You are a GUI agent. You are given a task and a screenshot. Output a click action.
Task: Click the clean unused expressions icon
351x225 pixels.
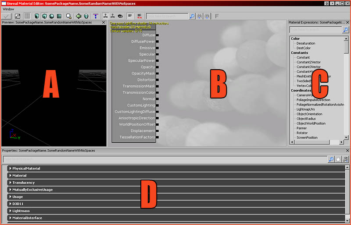pyautogui.click(x=96, y=16)
